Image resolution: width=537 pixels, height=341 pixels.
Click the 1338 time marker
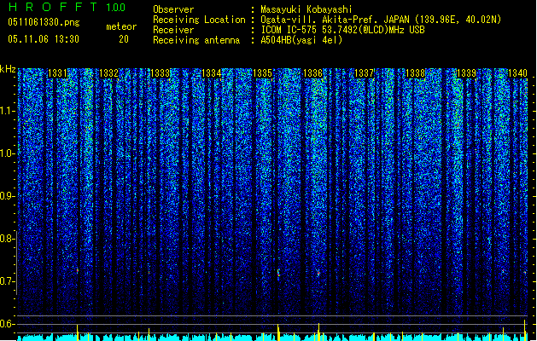click(415, 73)
